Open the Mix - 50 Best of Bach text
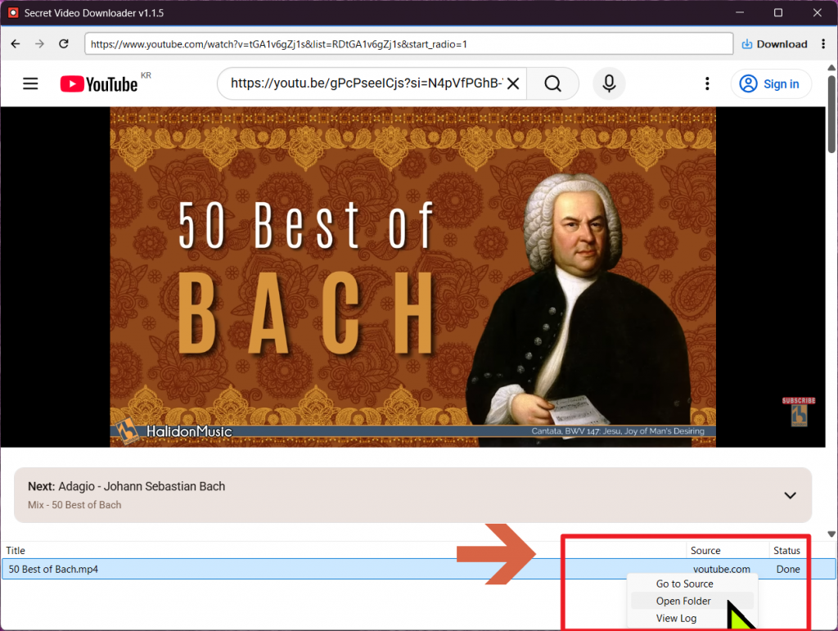Viewport: 838px width, 631px height. (x=74, y=505)
